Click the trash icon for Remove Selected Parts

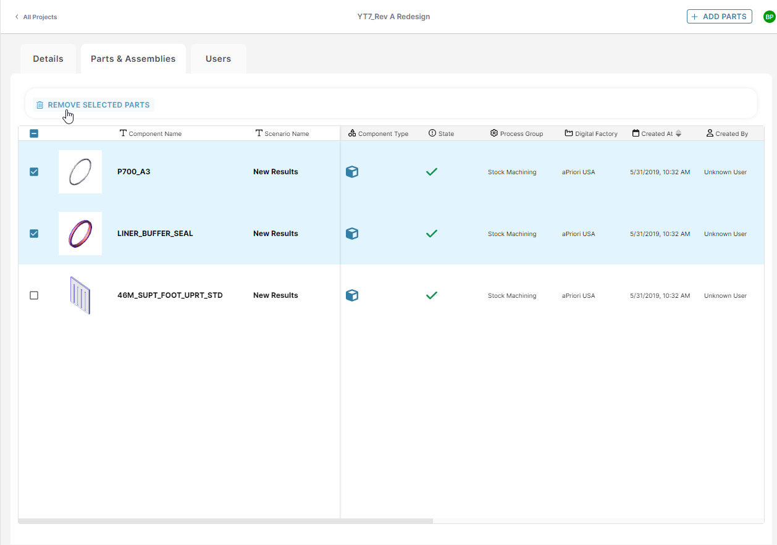coord(40,105)
